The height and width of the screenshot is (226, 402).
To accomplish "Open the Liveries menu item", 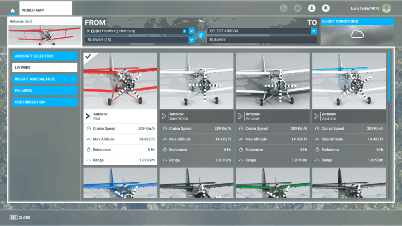I will point(45,68).
